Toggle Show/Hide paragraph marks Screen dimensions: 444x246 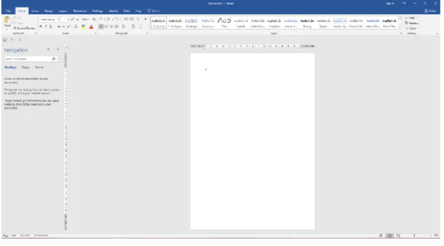pos(145,19)
